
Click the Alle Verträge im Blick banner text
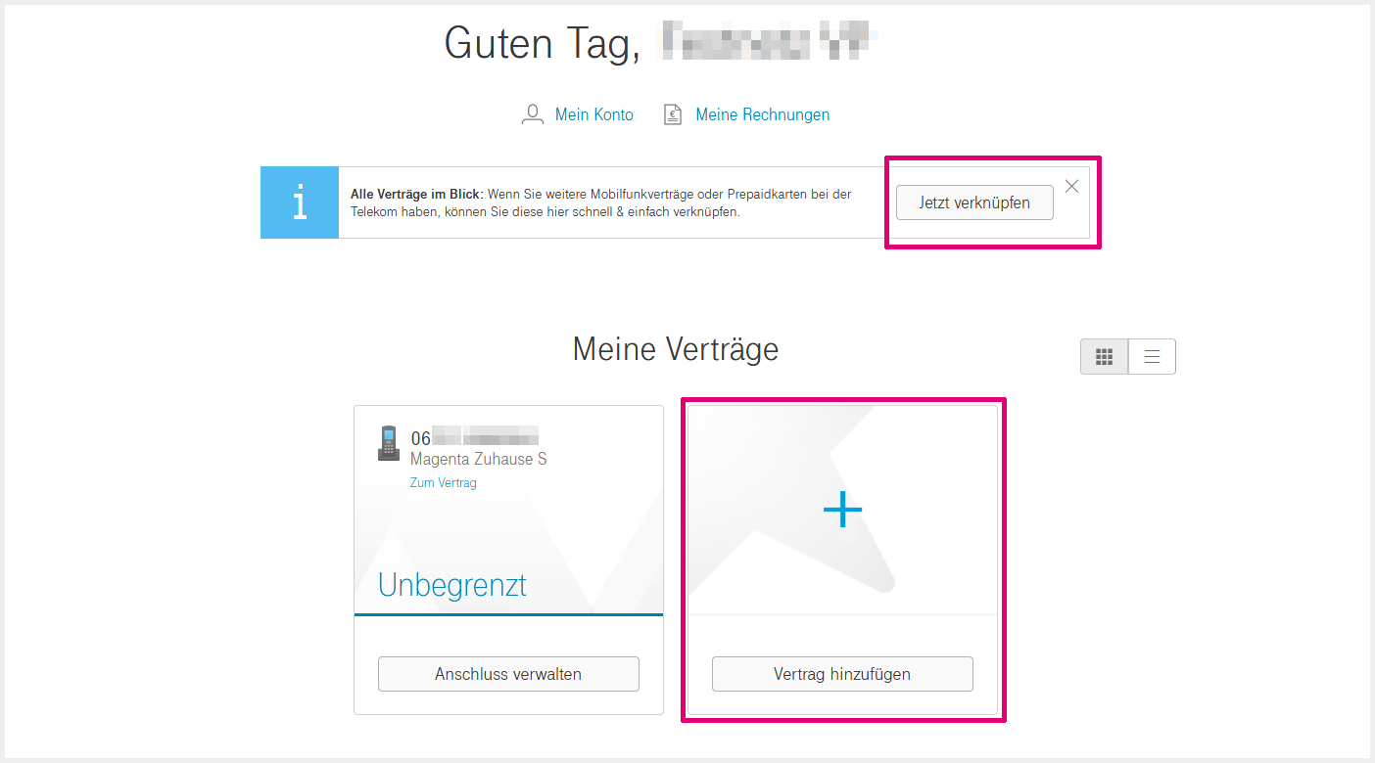(x=601, y=202)
